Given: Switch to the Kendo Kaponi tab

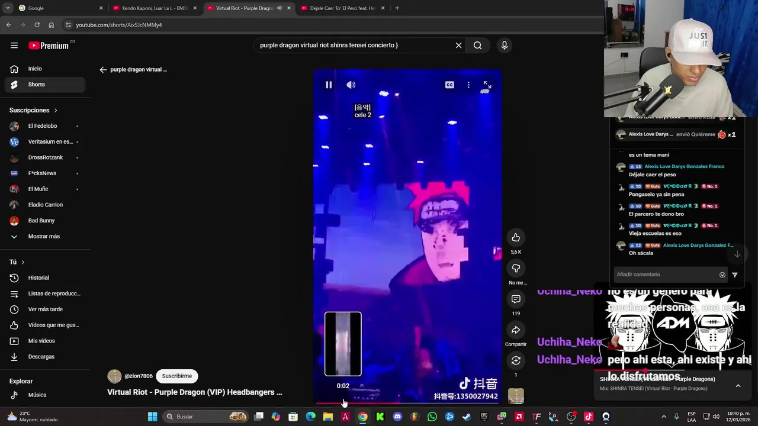Looking at the screenshot, I should tap(154, 8).
